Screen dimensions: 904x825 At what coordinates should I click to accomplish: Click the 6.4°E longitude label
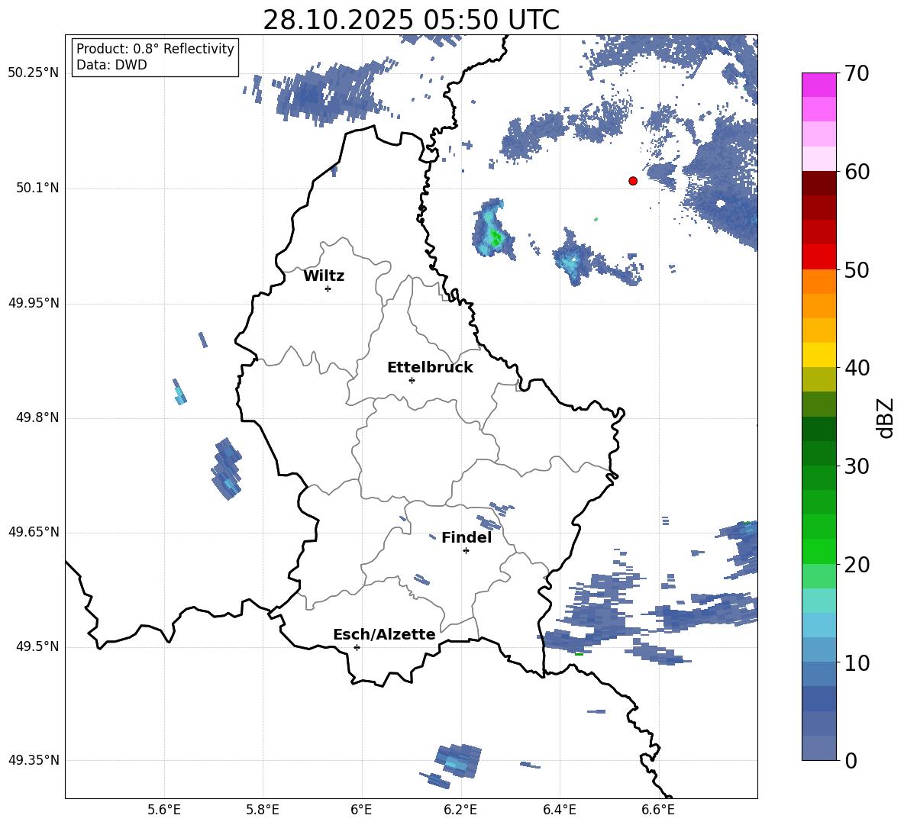tap(559, 810)
